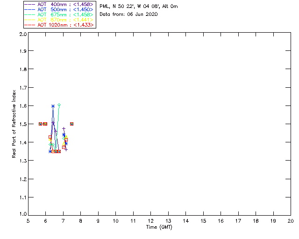The width and height of the screenshot is (299, 239).
Task: Click the 2.0 tick label on y-axis
Action: (23, 34)
